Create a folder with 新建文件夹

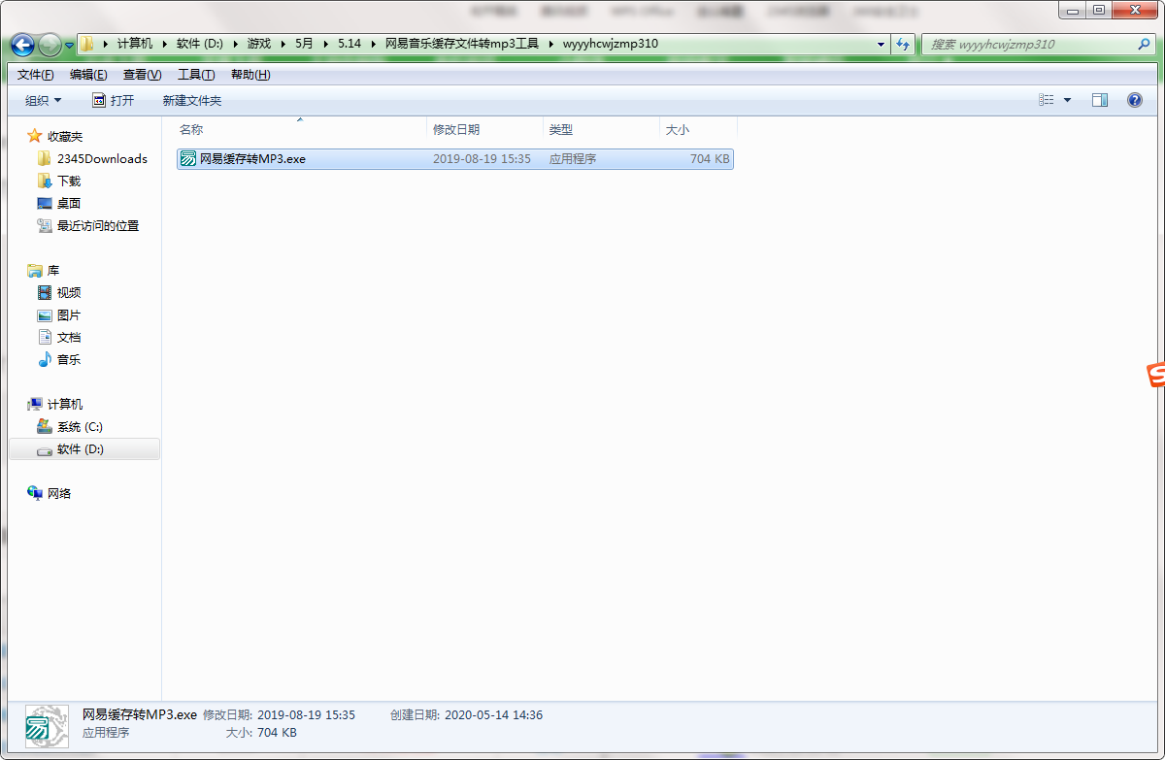[x=192, y=100]
